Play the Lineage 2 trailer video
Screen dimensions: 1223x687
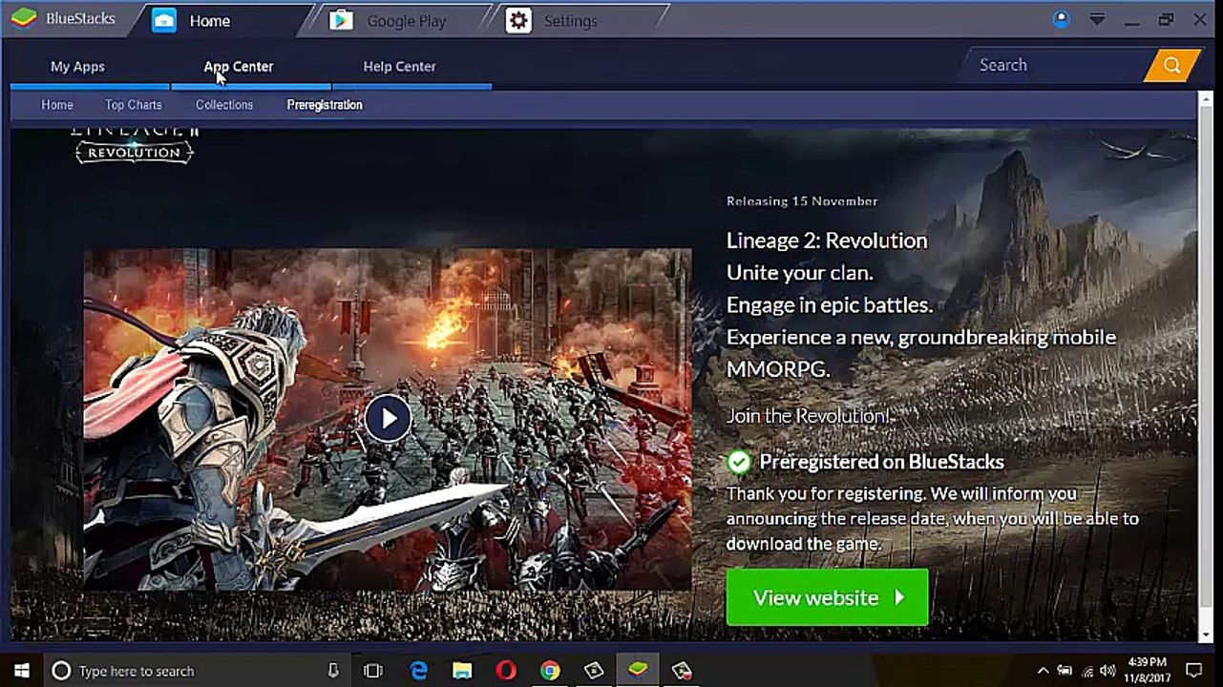(388, 418)
